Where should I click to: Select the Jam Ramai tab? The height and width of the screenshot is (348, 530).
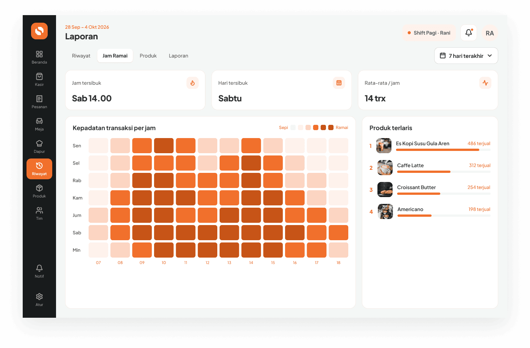pyautogui.click(x=115, y=56)
